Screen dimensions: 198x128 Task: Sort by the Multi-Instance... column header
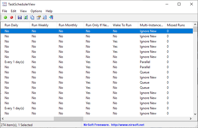(151, 25)
